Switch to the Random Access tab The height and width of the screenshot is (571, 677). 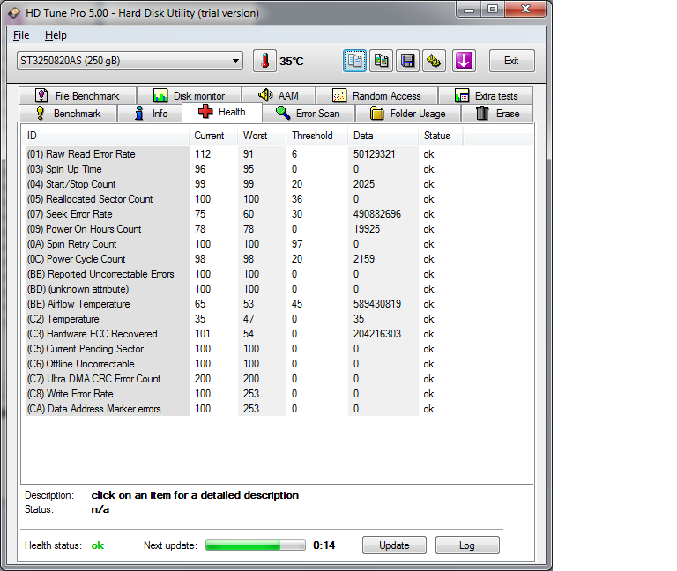coord(377,95)
